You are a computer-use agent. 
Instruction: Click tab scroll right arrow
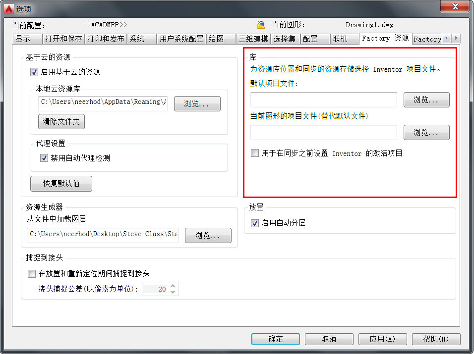(x=456, y=38)
